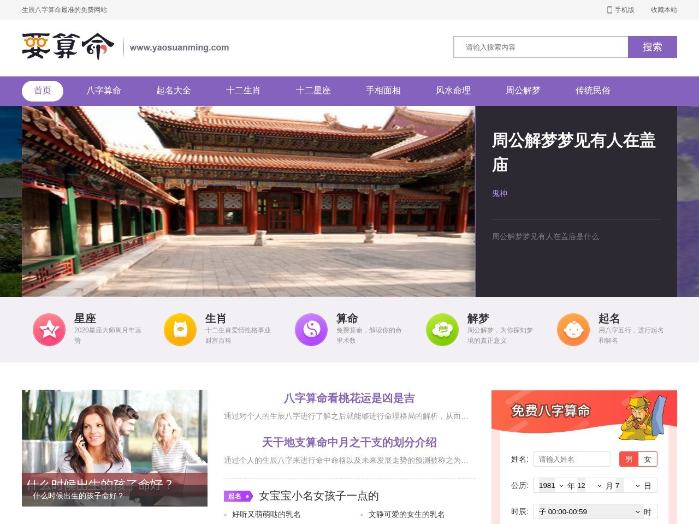699x524 pixels.
Task: Open the 周公解梦 menu item
Action: pyautogui.click(x=523, y=91)
